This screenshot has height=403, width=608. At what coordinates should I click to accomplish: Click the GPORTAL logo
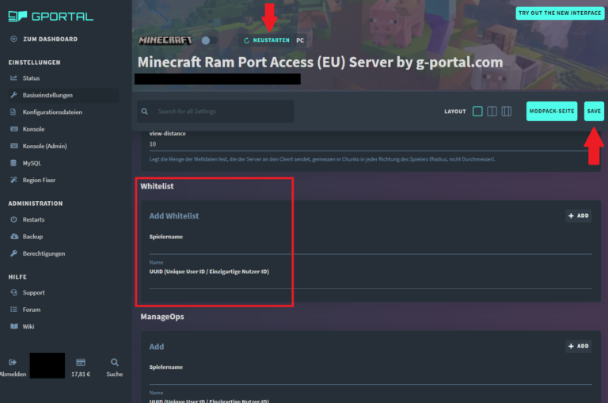[51, 17]
